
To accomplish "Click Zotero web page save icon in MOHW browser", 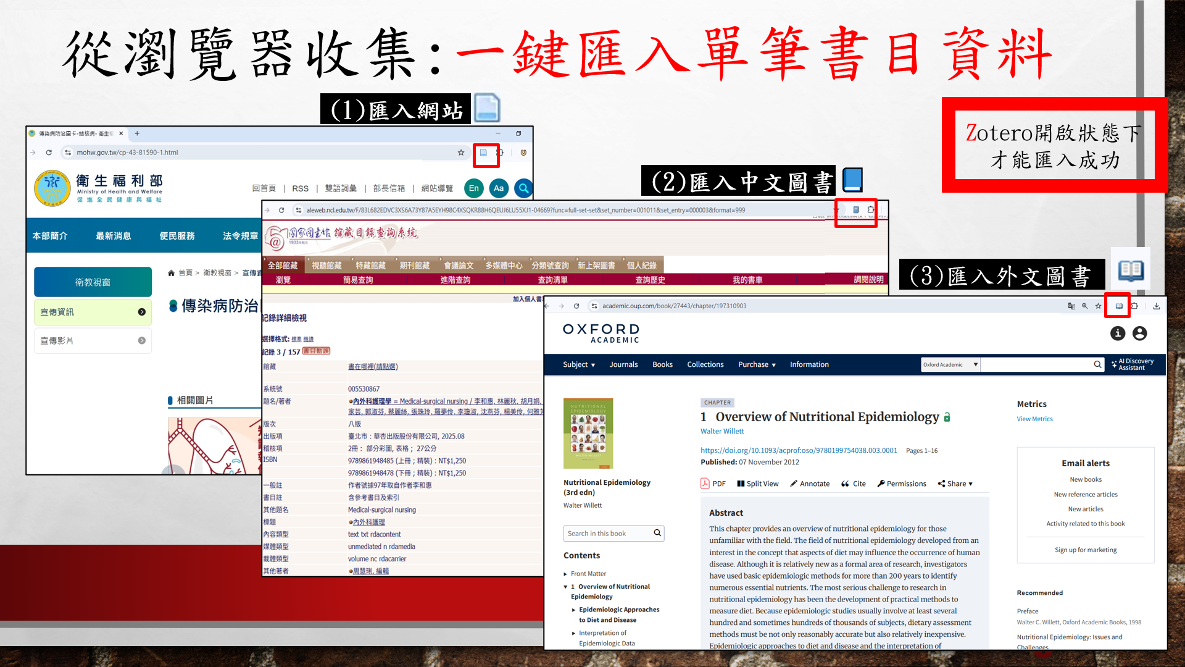I will (x=484, y=153).
